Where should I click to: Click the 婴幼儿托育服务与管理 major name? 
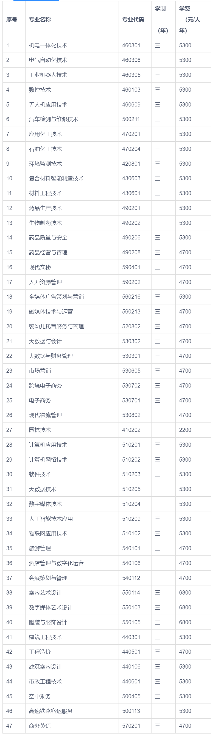pos(56,326)
